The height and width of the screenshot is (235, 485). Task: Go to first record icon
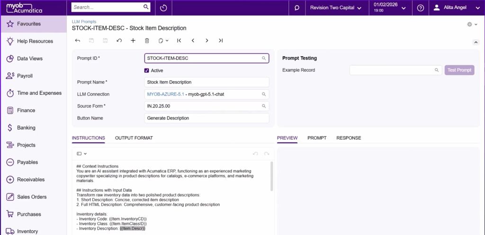(179, 41)
